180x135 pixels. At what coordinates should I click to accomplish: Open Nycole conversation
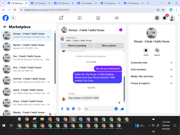pyautogui.click(x=27, y=46)
